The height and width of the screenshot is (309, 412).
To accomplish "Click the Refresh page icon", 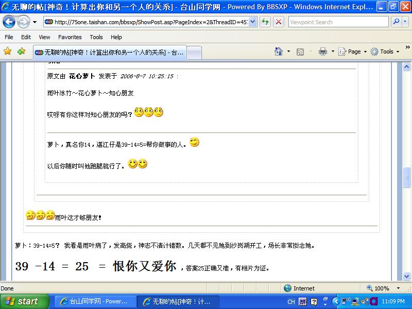I will 265,22.
